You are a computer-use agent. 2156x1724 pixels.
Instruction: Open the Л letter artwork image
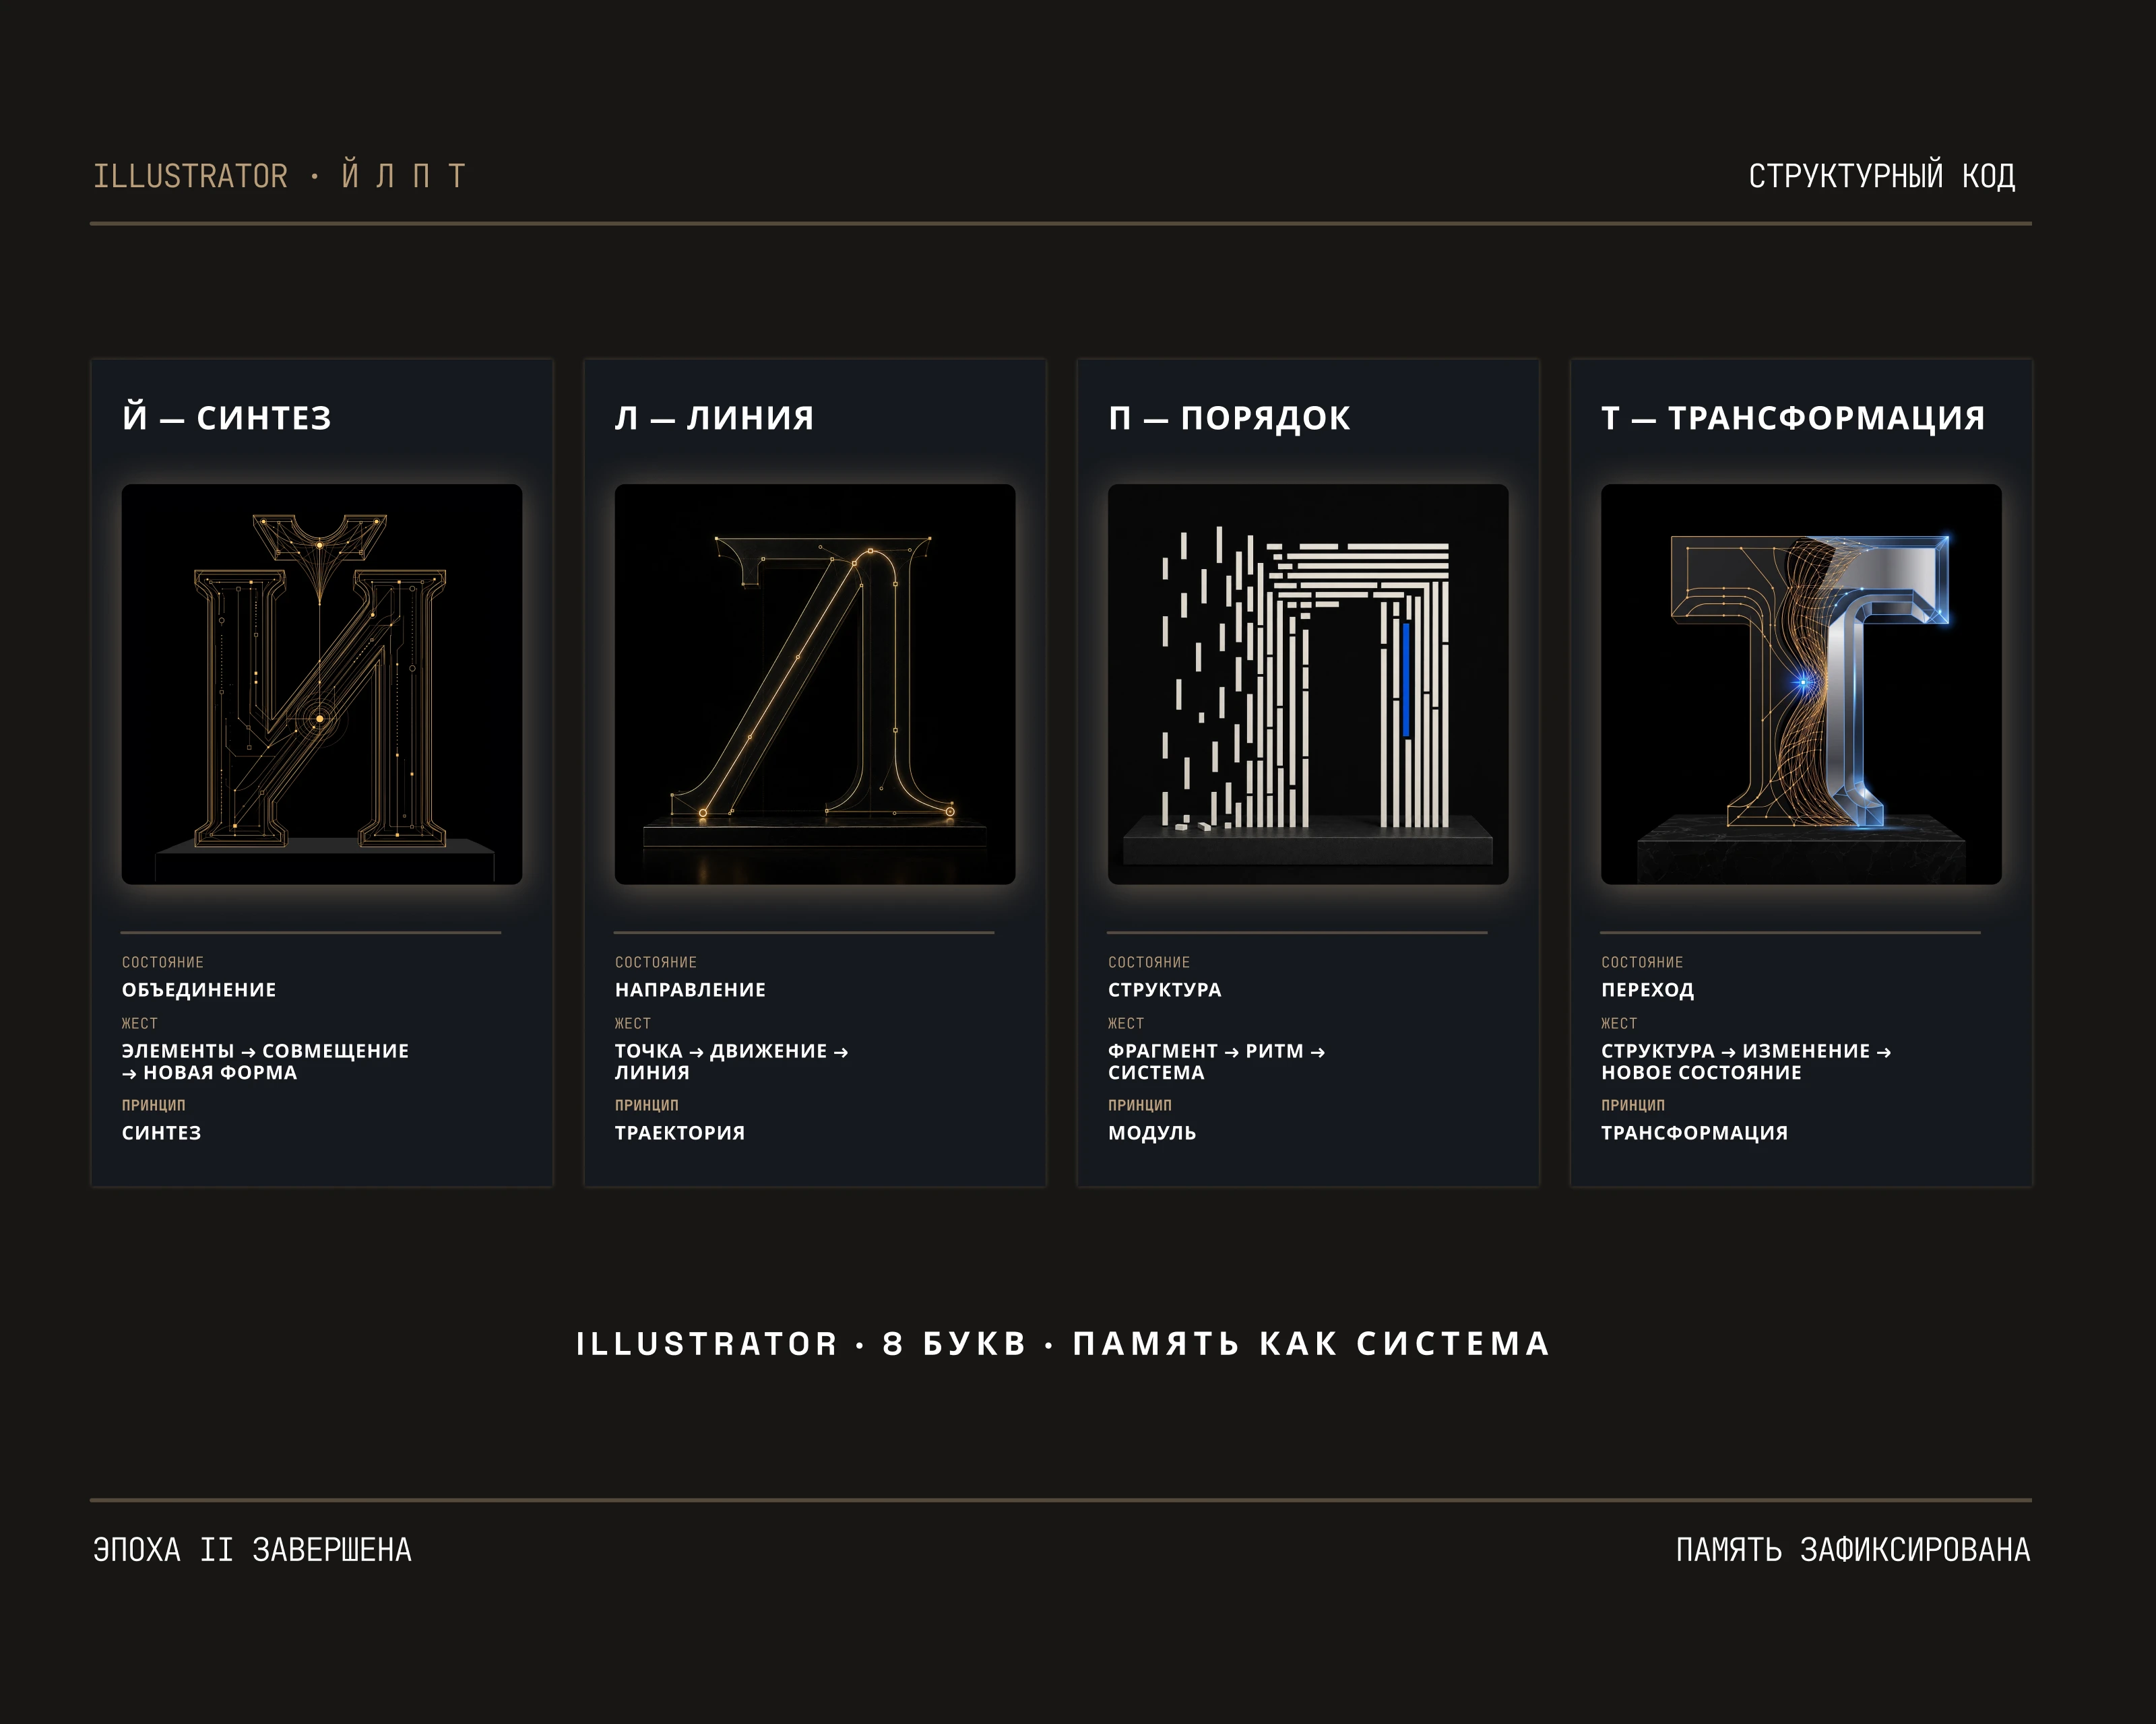814,685
